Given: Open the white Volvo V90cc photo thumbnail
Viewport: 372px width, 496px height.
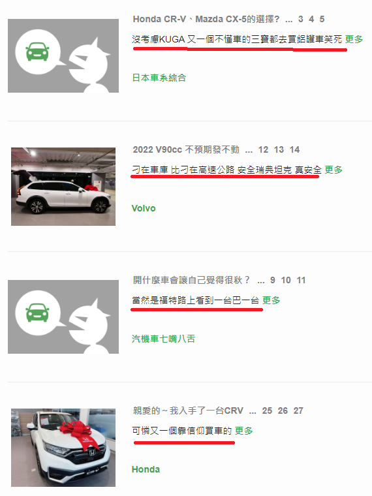Looking at the screenshot, I should point(63,187).
